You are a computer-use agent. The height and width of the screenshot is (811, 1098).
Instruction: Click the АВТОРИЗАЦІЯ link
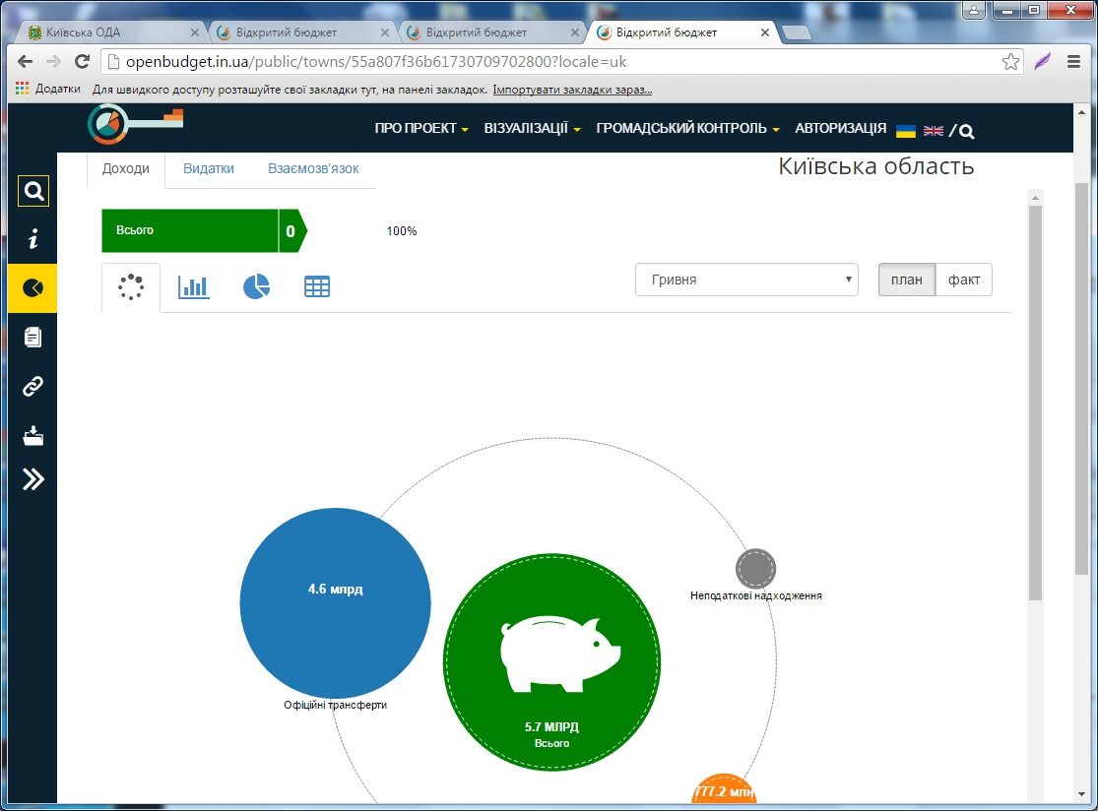pos(840,128)
